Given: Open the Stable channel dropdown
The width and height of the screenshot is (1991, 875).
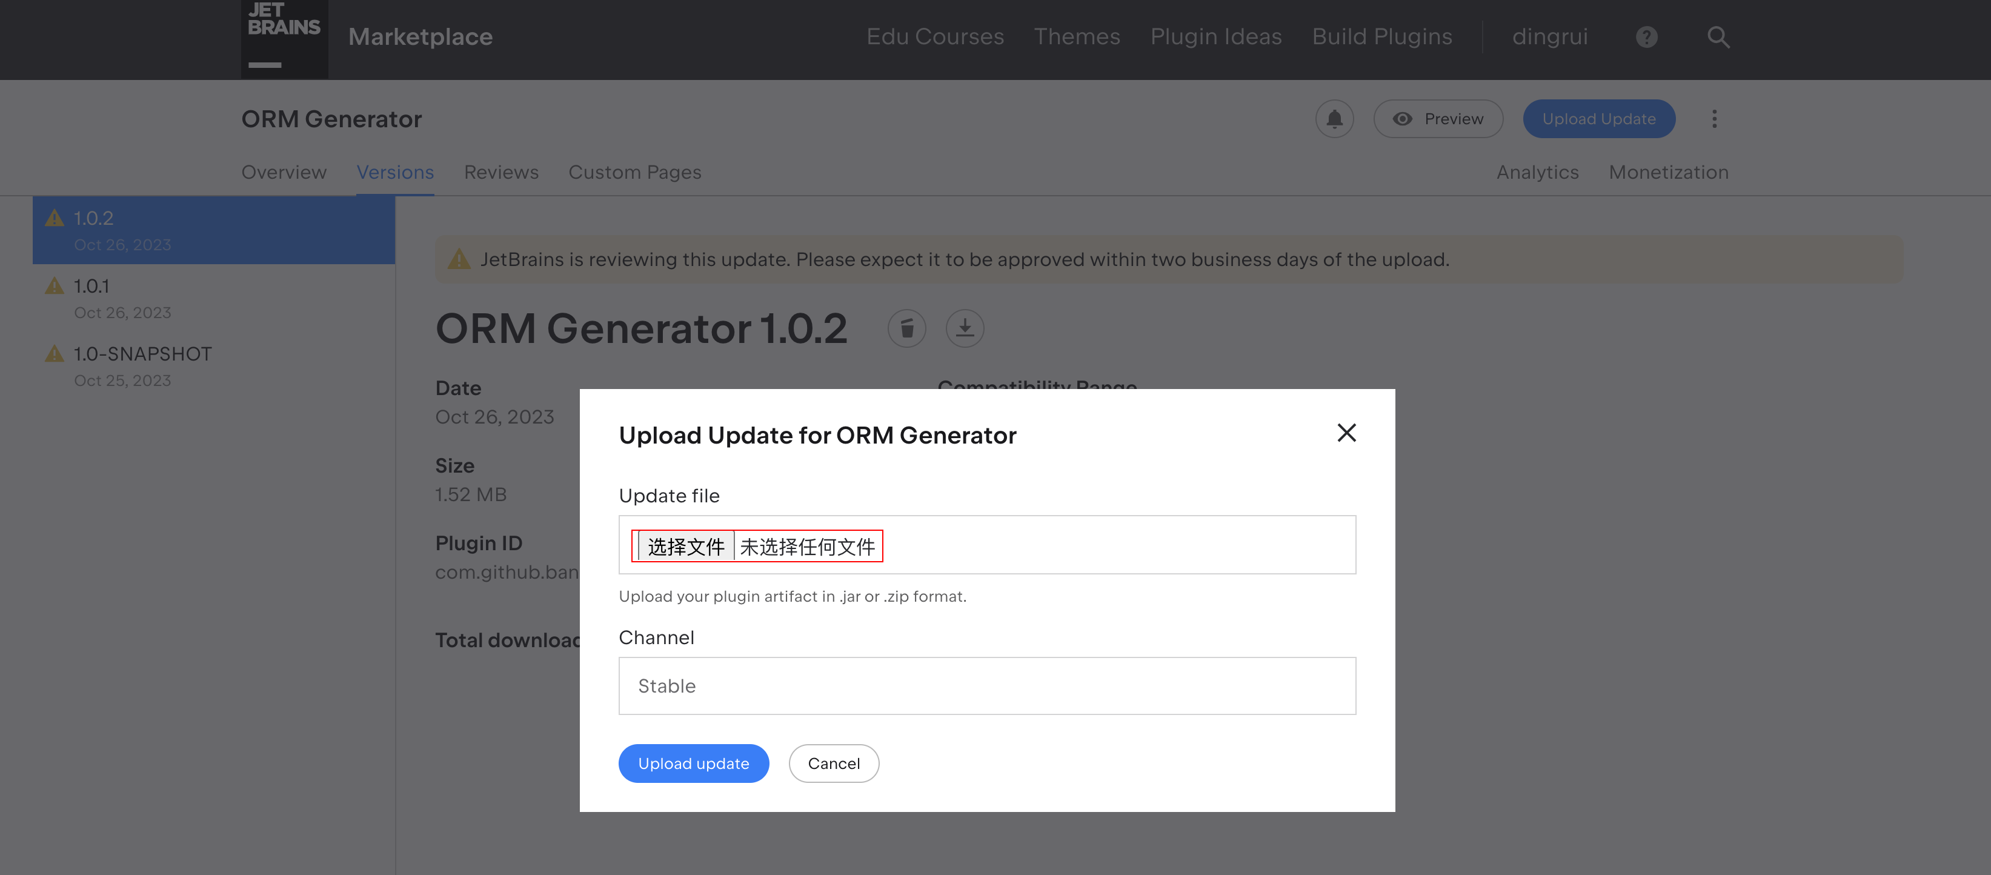Looking at the screenshot, I should click(986, 685).
